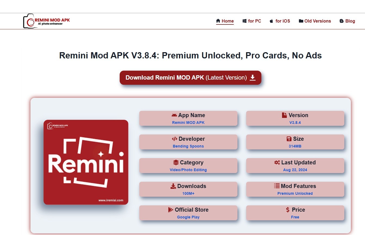Download Remini MOD APK Latest Version
Viewport: 365px width, 235px height.
[x=190, y=78]
